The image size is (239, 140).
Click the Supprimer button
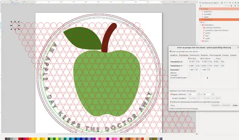[216, 105]
